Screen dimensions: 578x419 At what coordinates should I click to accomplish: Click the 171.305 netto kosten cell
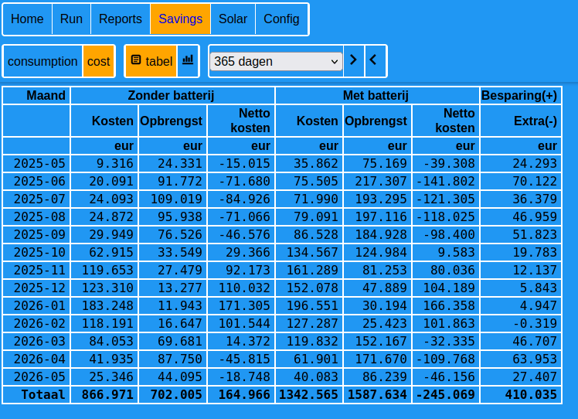click(x=241, y=305)
